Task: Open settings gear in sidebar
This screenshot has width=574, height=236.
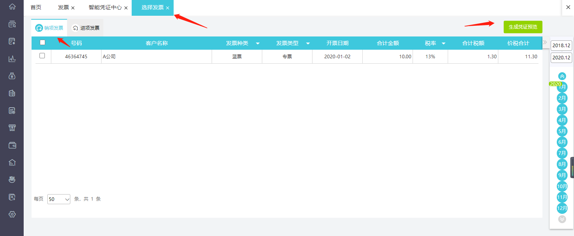Action: coord(12,214)
